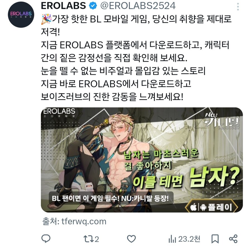Bookmark this post
The image size is (251, 246).
(x=215, y=239)
